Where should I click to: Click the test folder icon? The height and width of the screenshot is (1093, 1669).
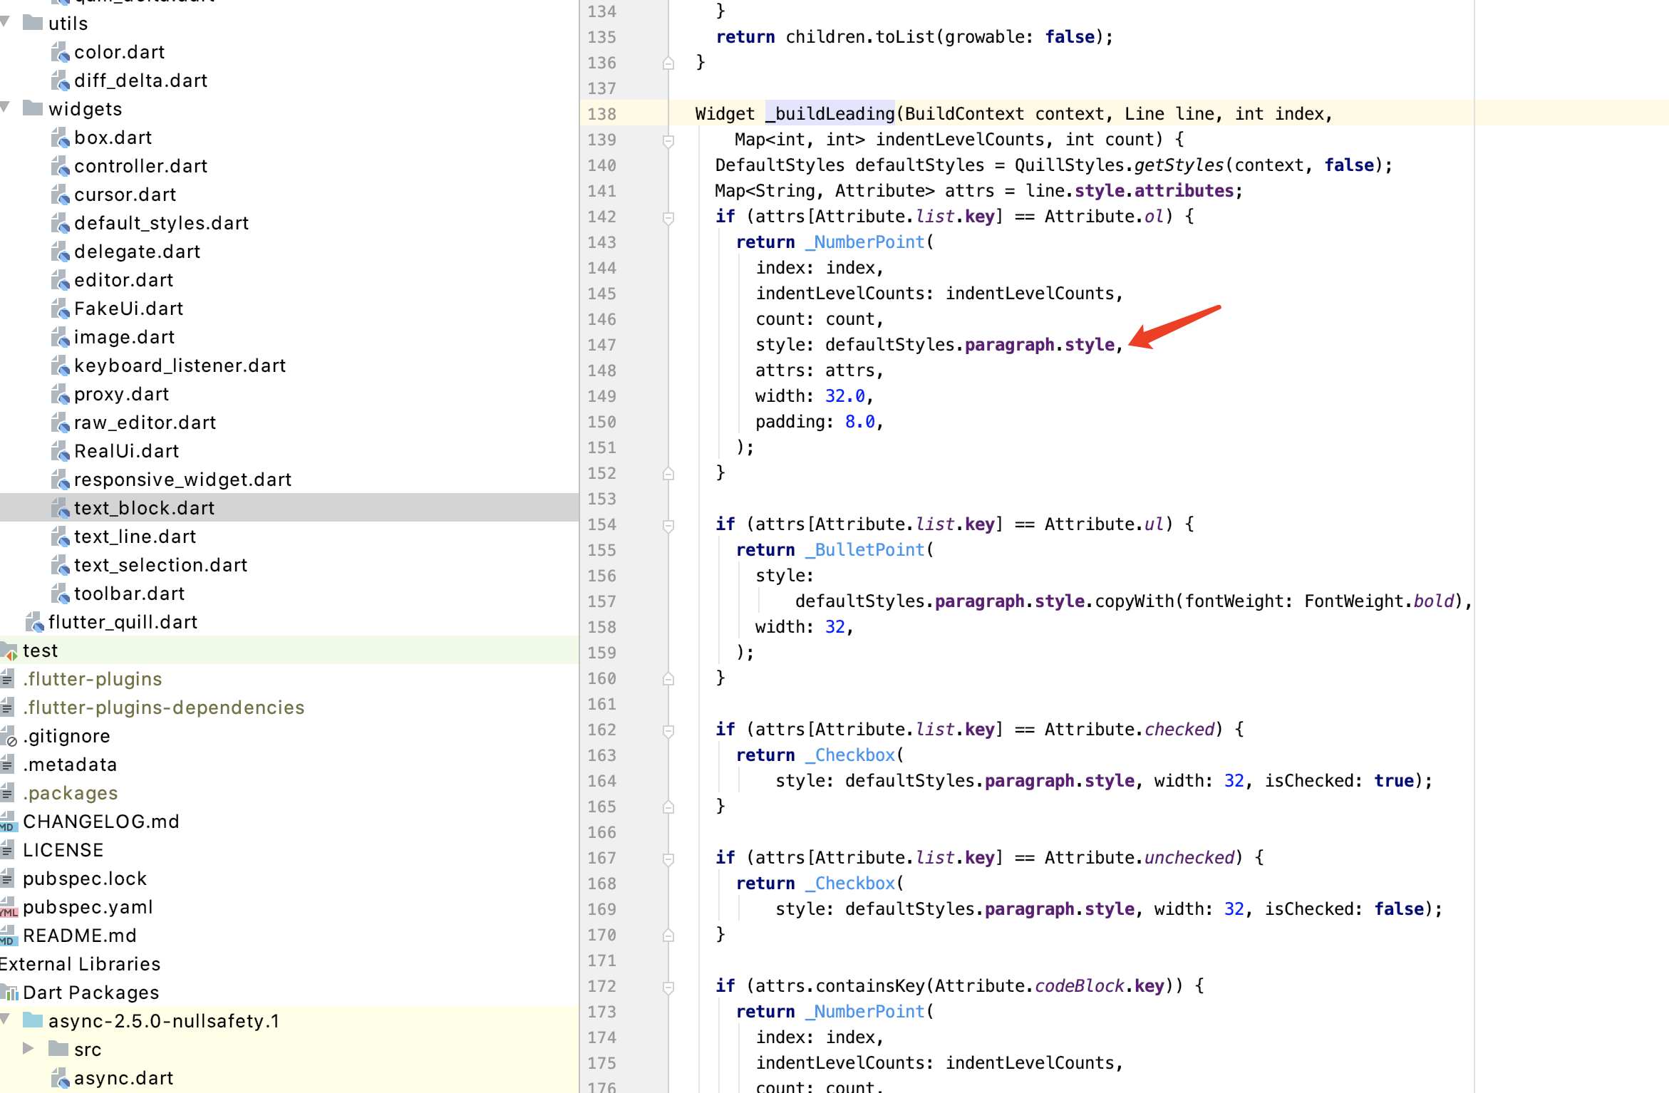tap(9, 651)
